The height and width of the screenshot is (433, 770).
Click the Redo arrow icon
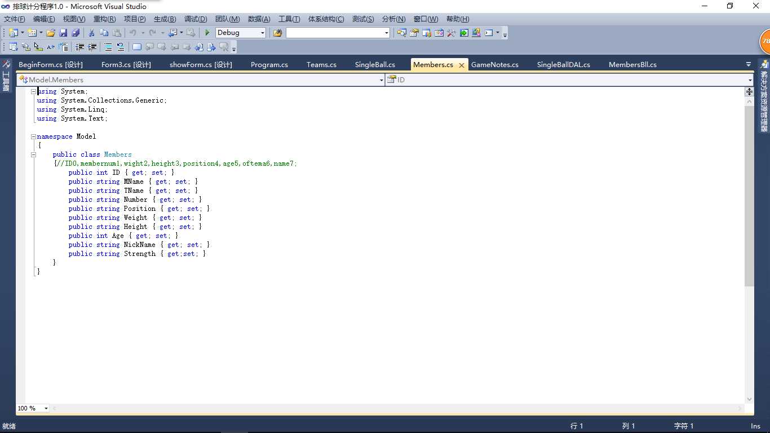[x=152, y=33]
